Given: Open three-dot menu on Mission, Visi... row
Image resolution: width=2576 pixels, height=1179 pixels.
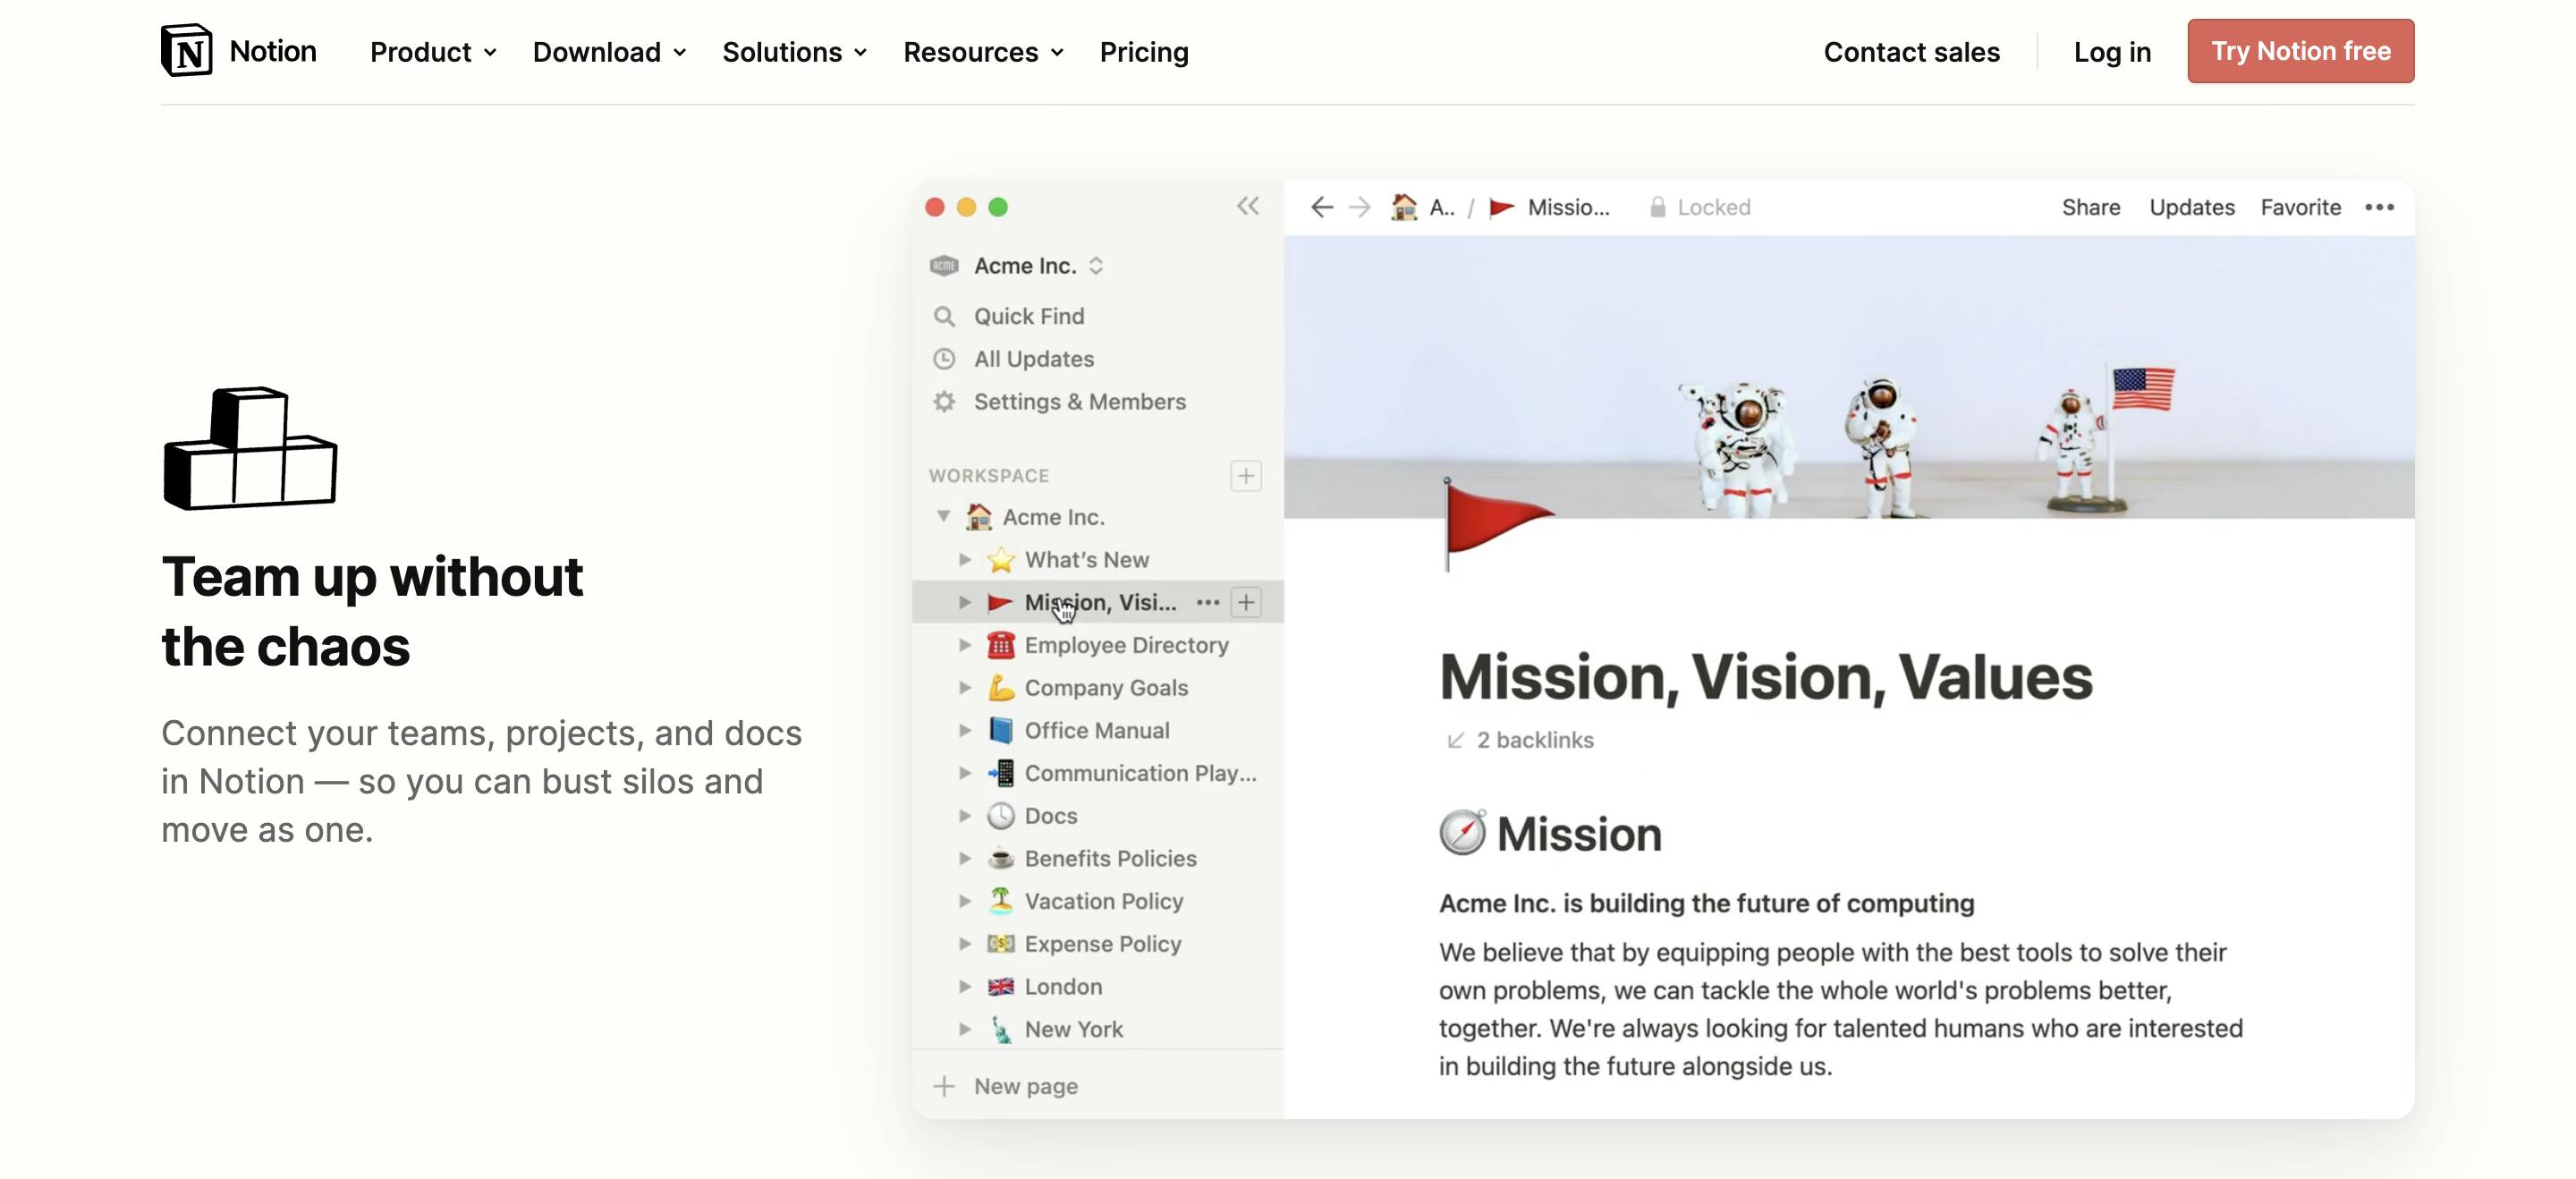Looking at the screenshot, I should (1208, 602).
